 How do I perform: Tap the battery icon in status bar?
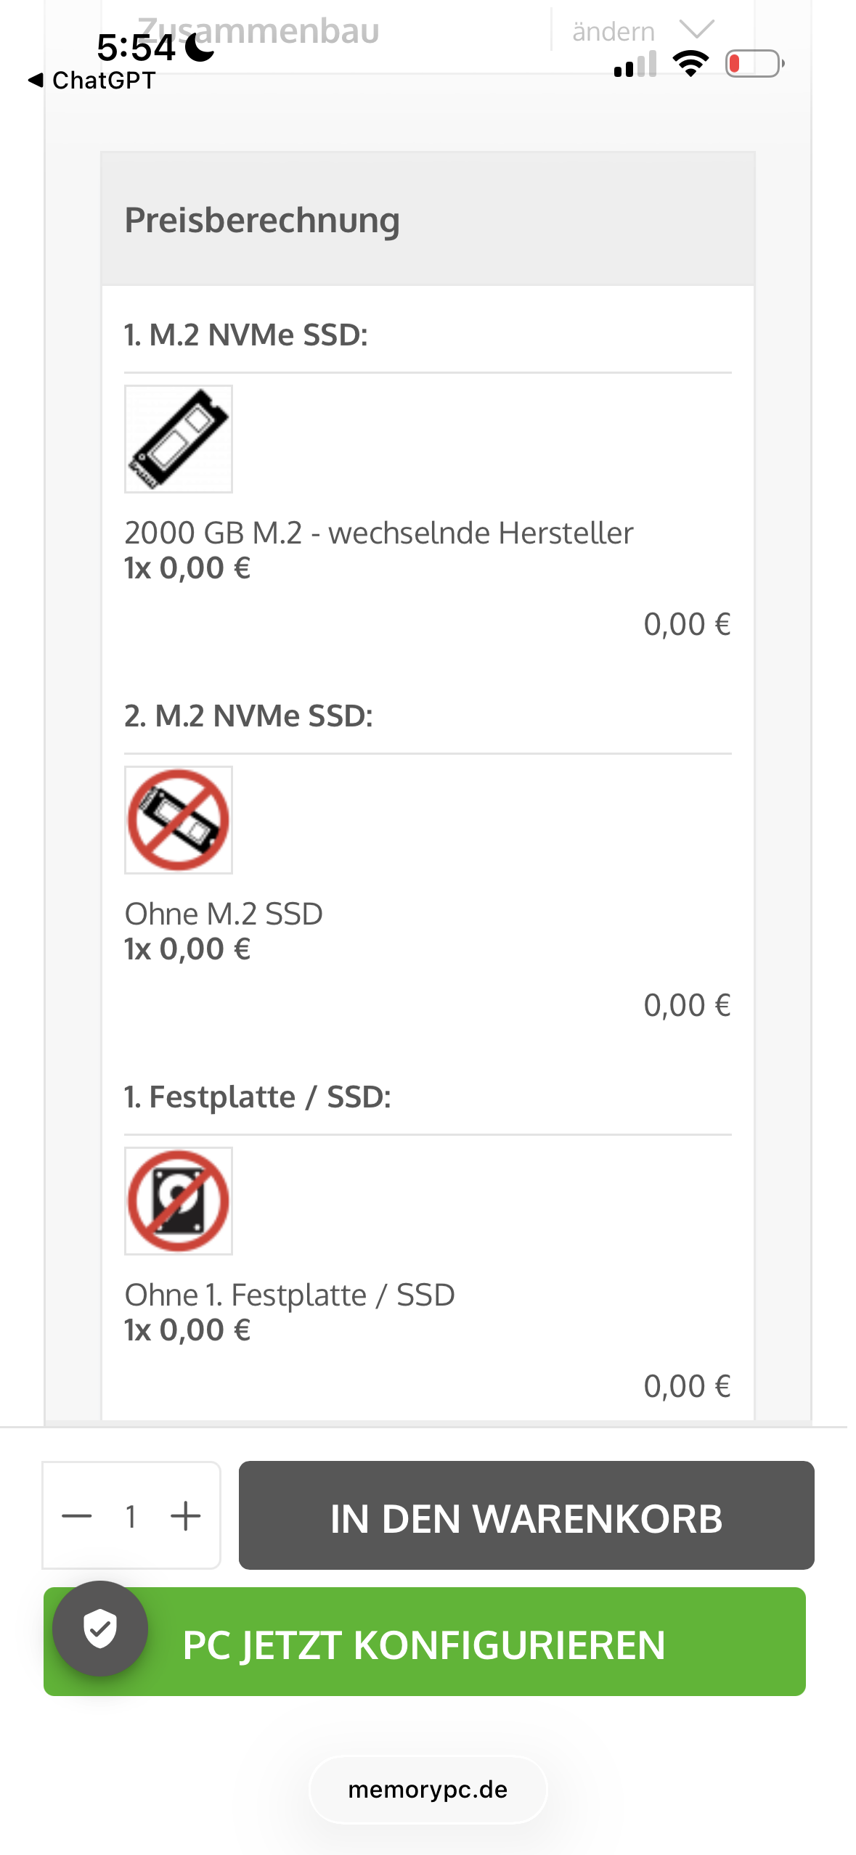point(754,64)
